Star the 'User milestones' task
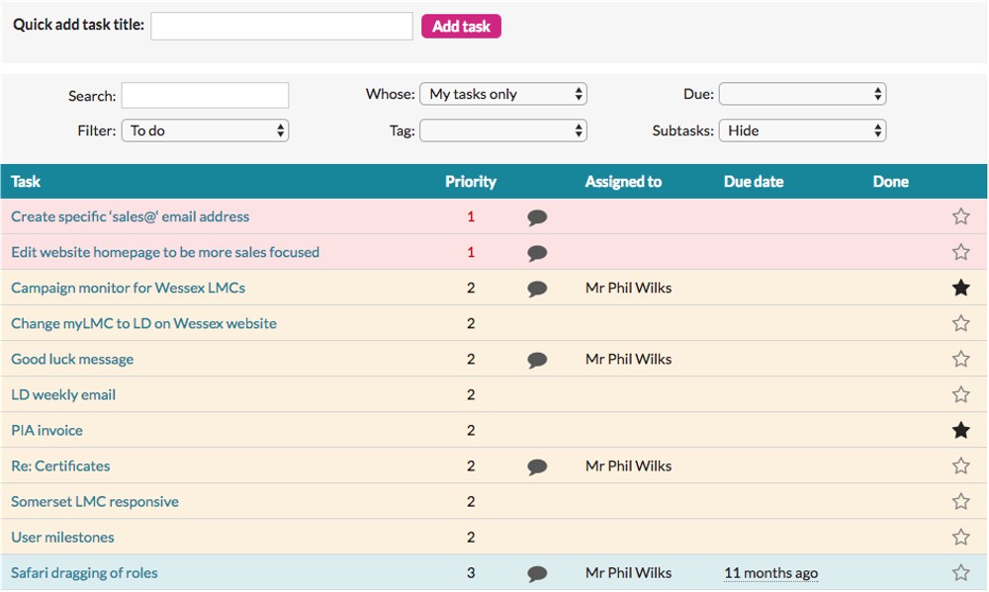 pos(960,537)
